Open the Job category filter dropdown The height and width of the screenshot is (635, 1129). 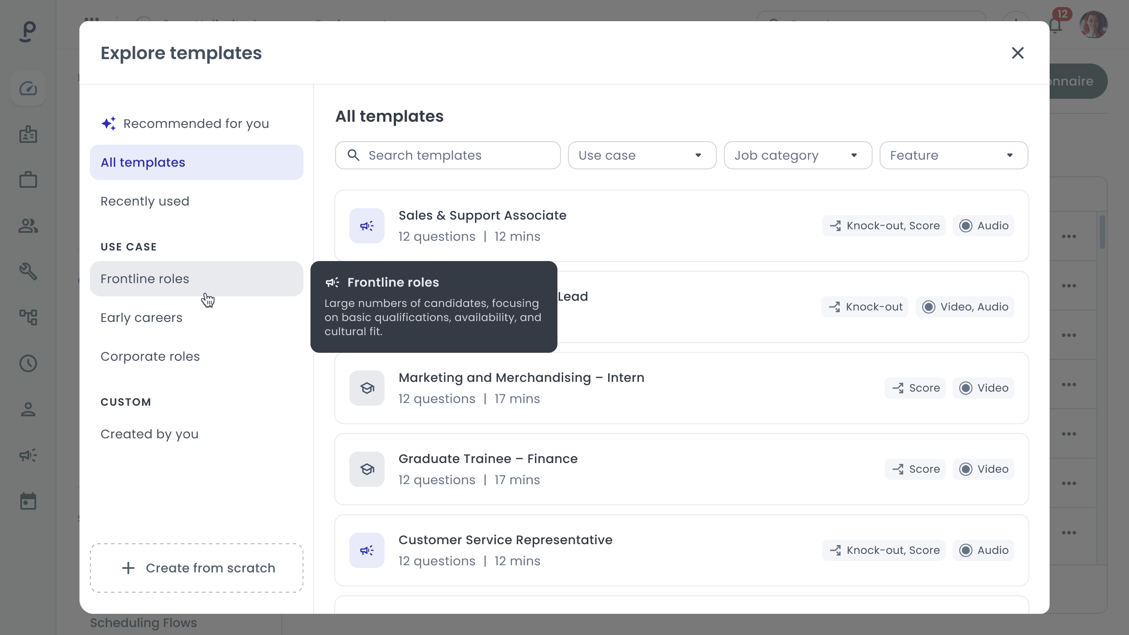[x=797, y=155]
